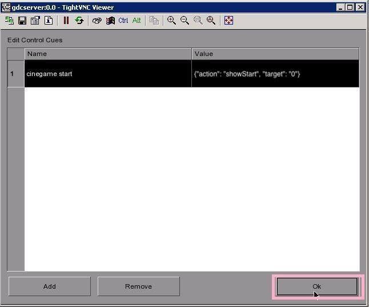
Task: Confirm with the Ok button
Action: (x=317, y=286)
